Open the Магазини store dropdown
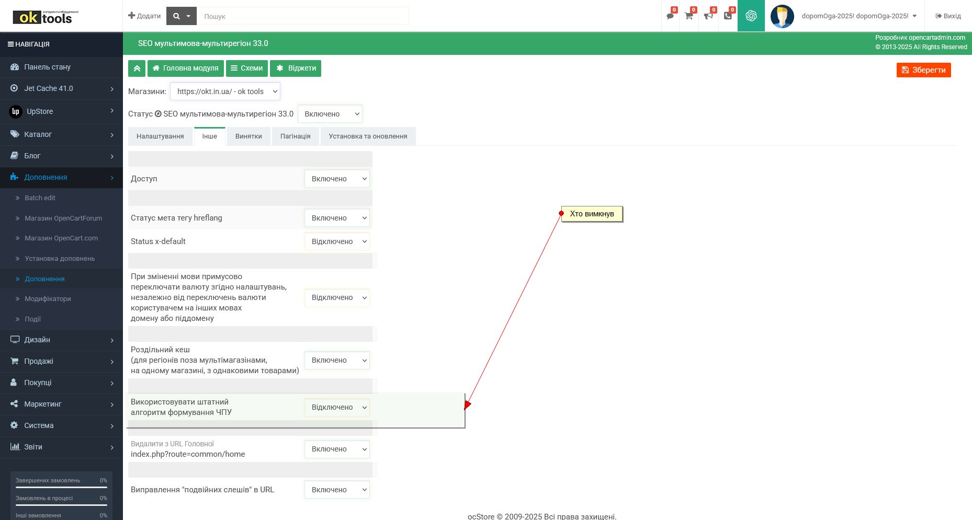The width and height of the screenshot is (972, 520). point(225,91)
